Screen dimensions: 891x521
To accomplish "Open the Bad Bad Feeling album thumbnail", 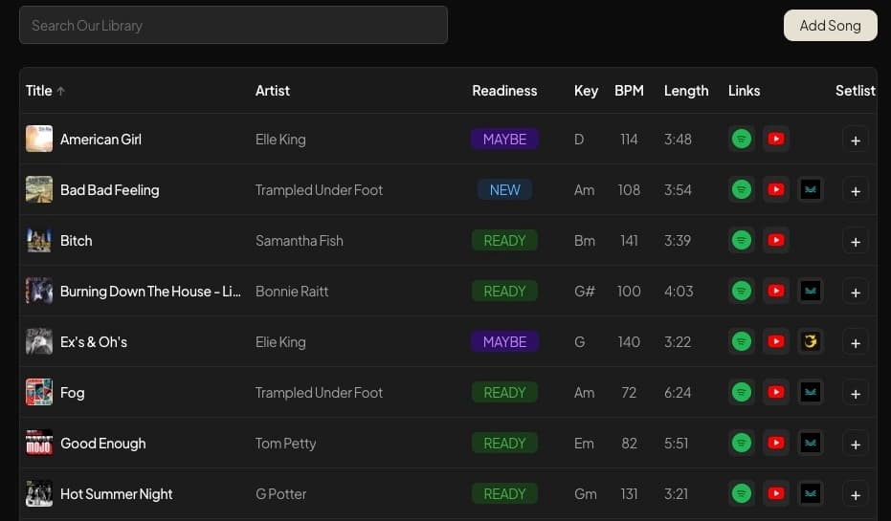I will 39,189.
